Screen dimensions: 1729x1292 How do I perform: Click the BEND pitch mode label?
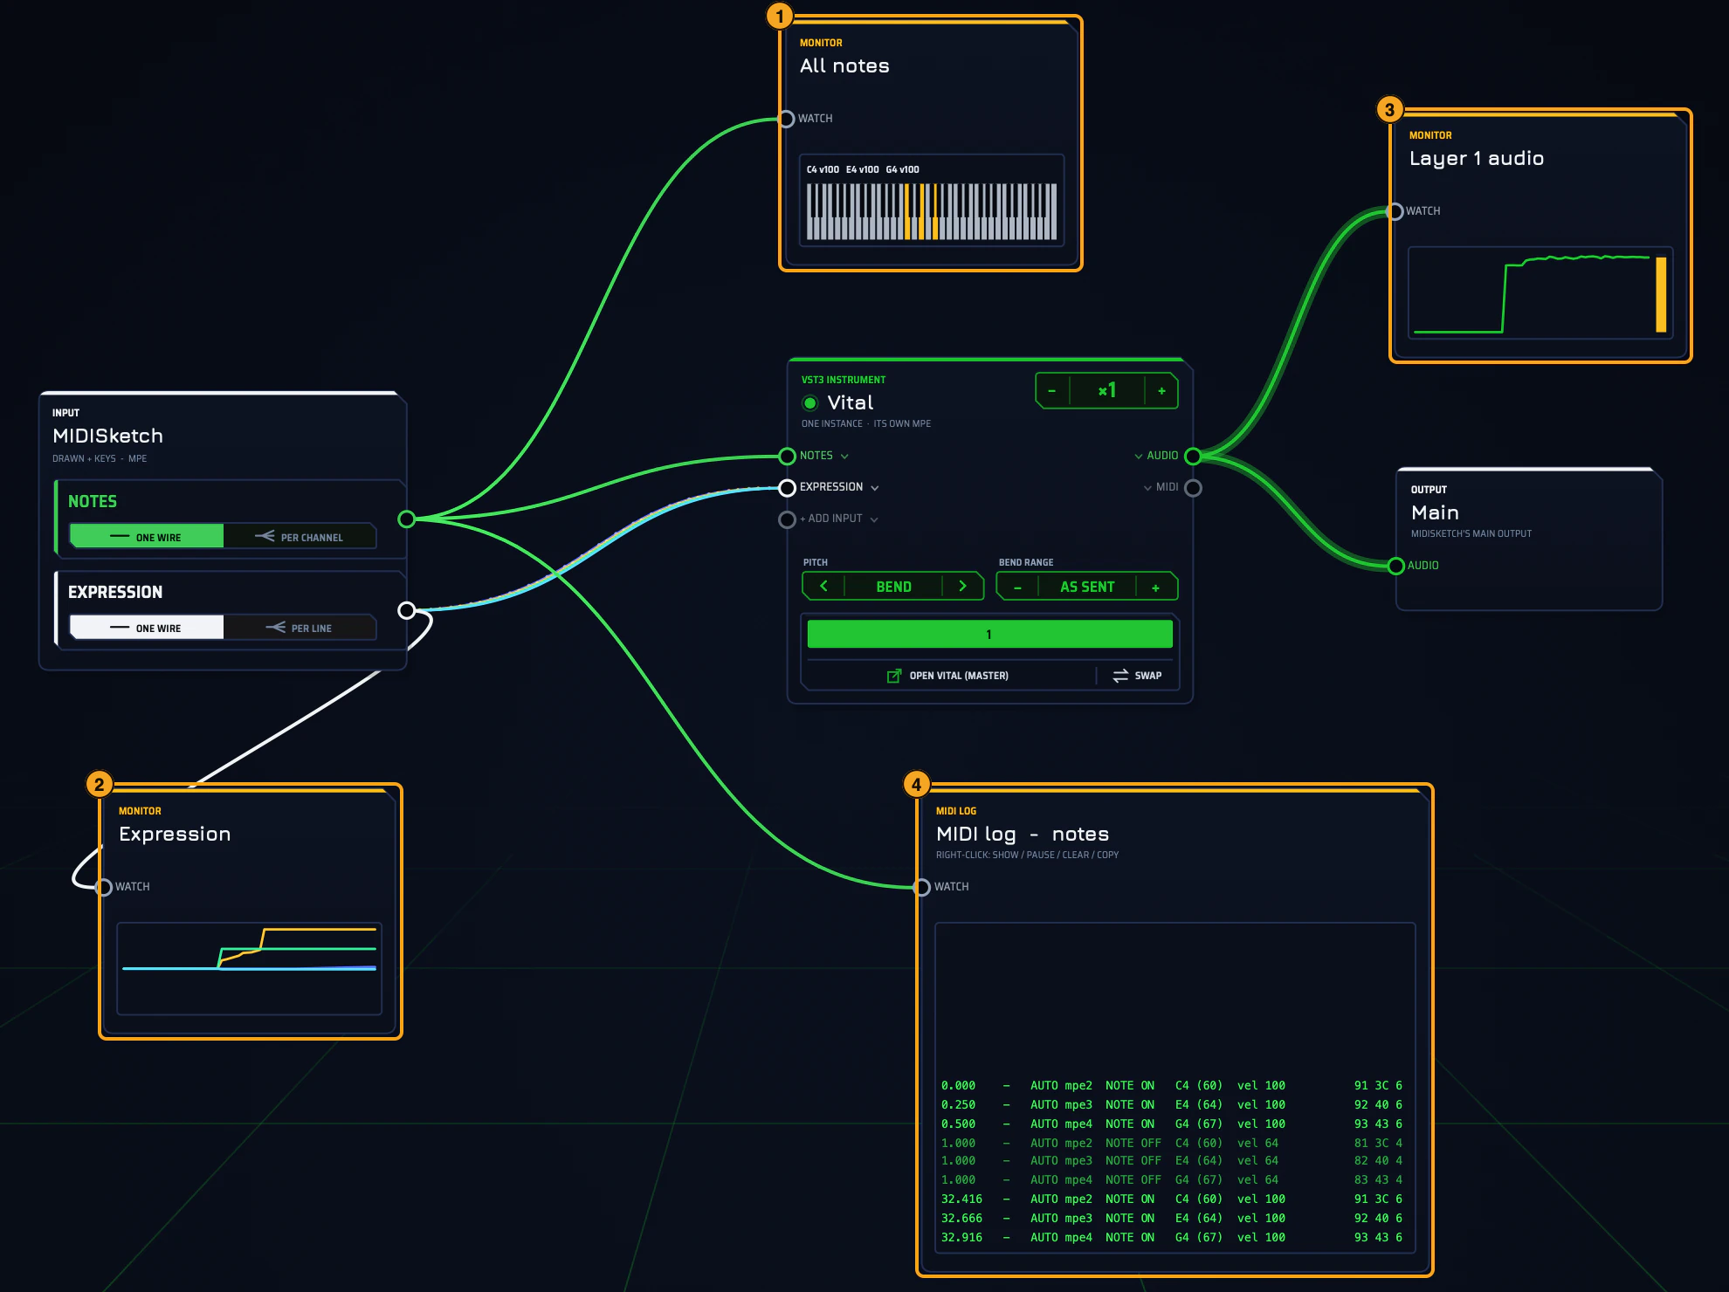[893, 587]
